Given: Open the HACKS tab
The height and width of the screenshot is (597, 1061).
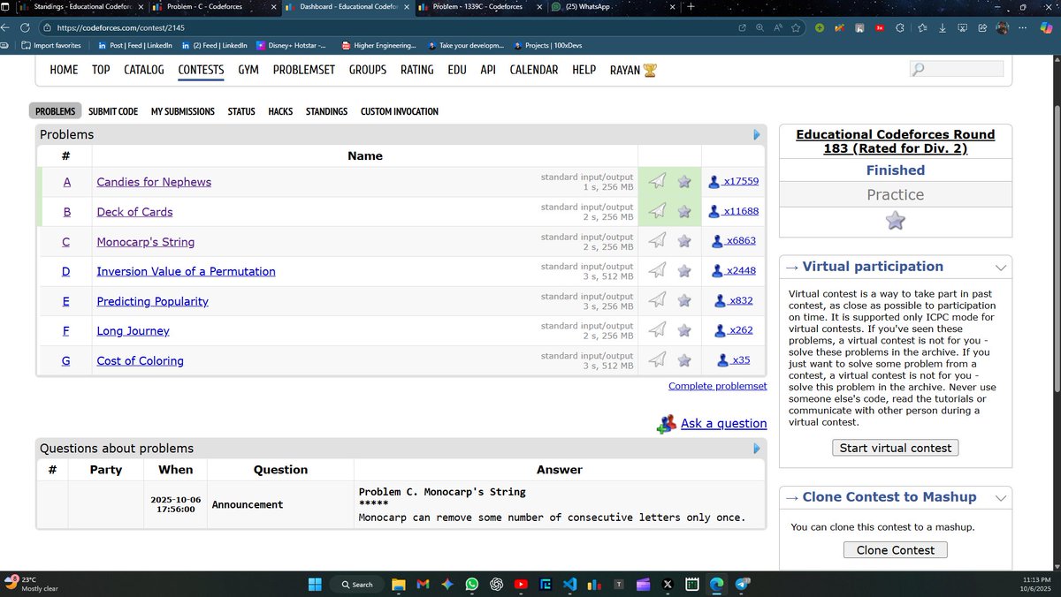Looking at the screenshot, I should [x=280, y=111].
